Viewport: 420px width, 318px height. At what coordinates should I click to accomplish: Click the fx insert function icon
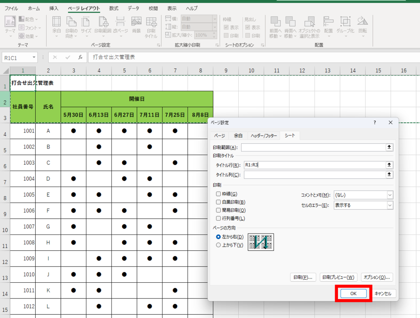80,57
